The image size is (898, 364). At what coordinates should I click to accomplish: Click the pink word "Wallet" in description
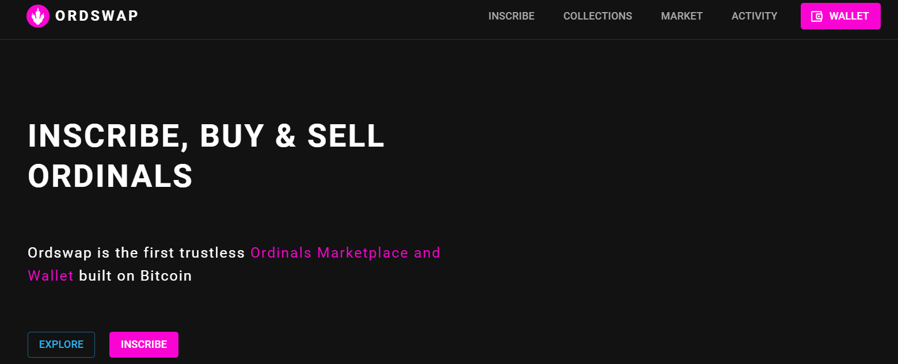click(51, 275)
